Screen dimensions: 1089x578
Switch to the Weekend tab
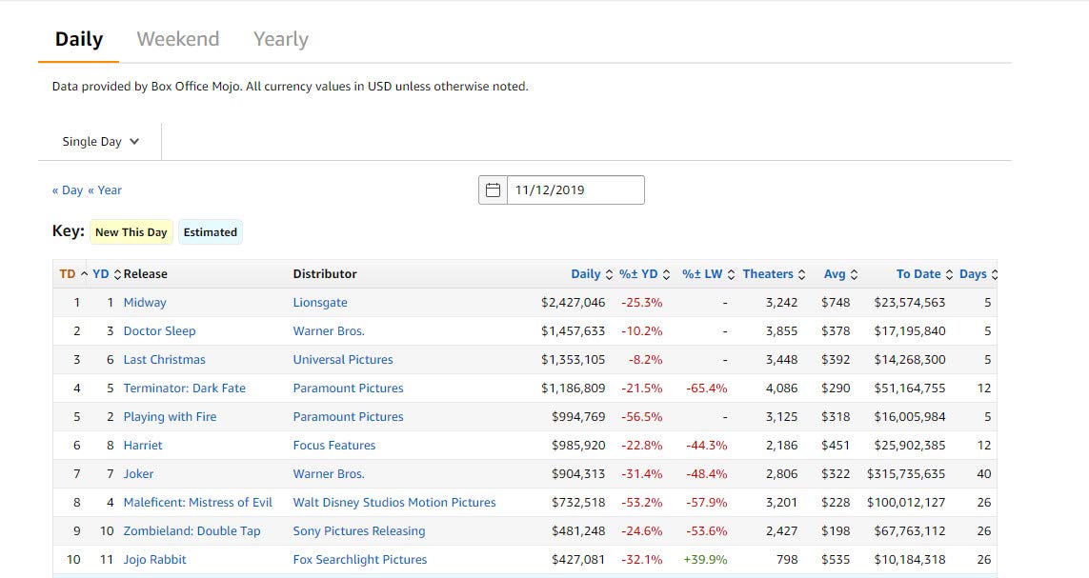[x=178, y=39]
